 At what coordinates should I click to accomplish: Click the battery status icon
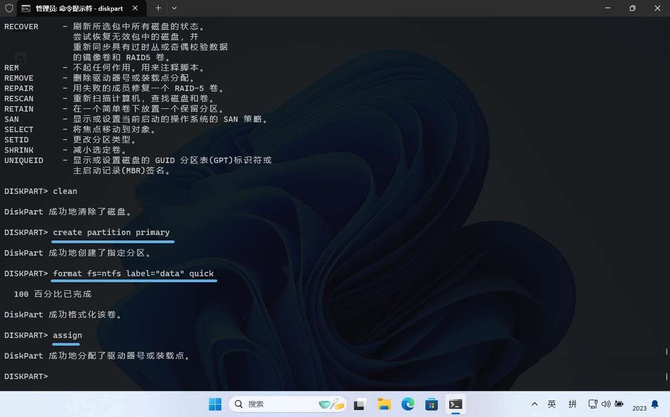619,404
